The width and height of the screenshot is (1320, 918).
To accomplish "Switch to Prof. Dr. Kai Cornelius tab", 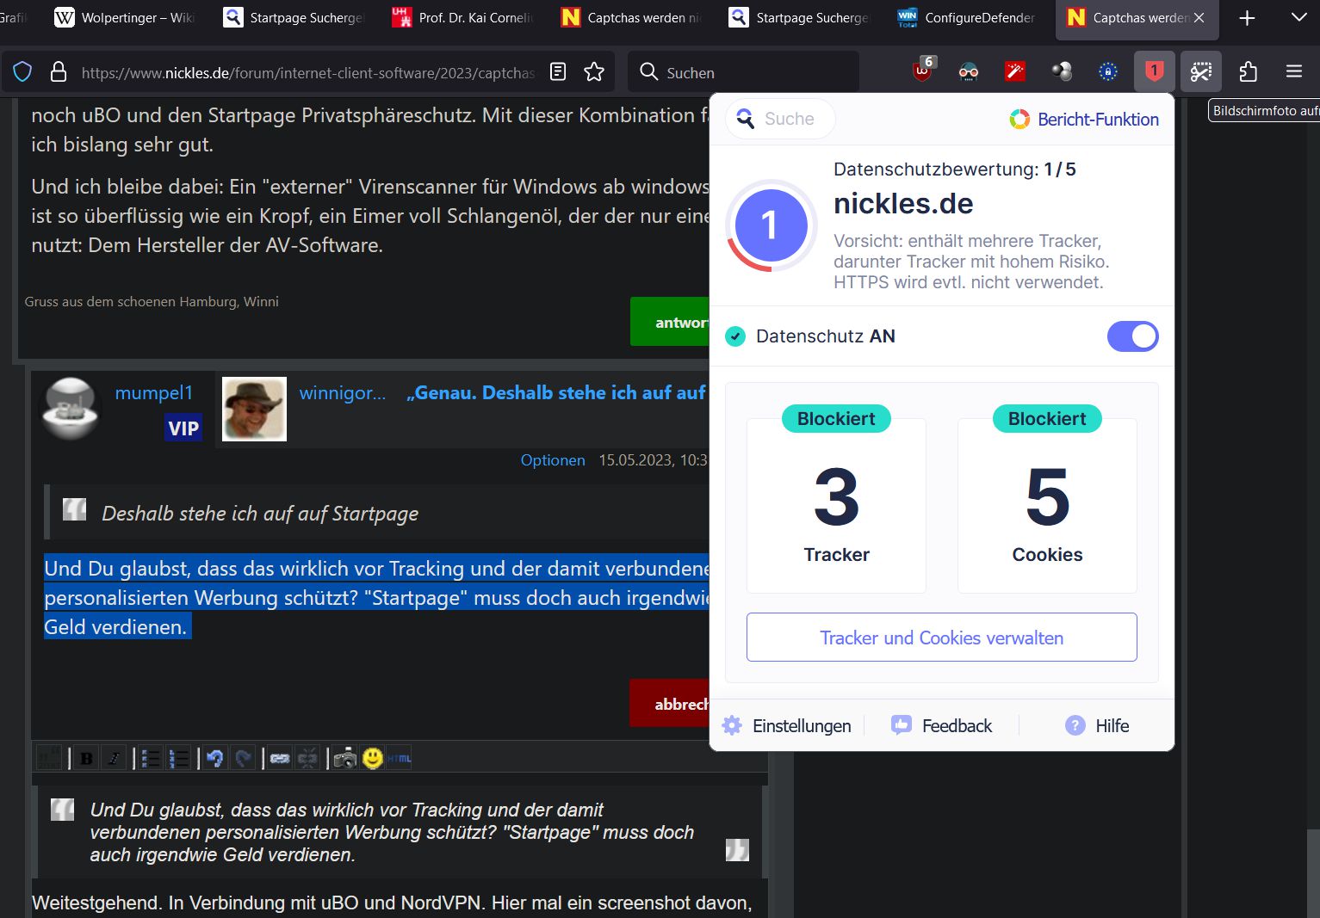I will (462, 17).
